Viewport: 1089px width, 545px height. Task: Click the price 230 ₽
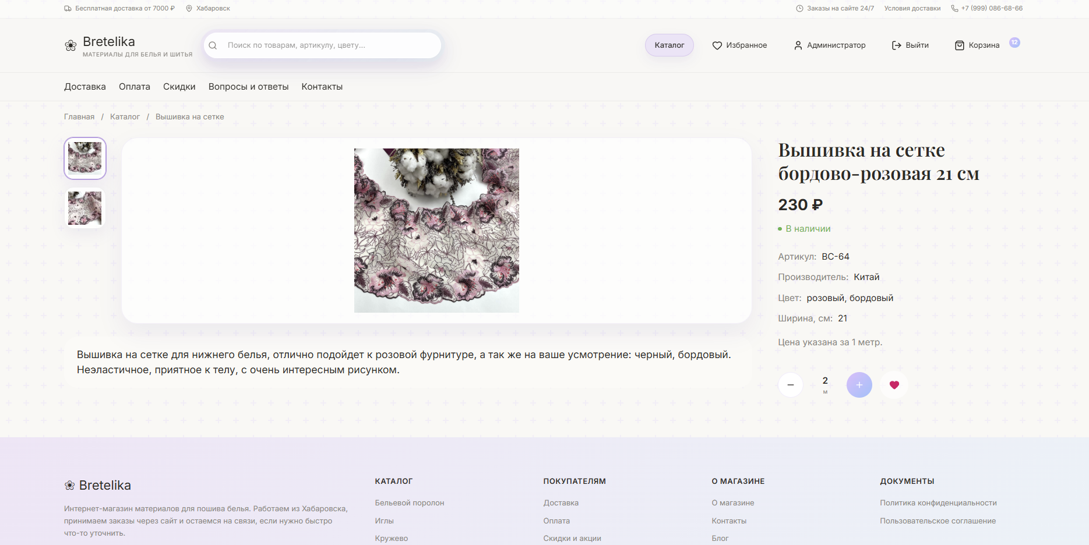(801, 205)
